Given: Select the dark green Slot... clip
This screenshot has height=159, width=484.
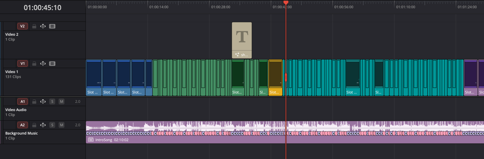Looking at the screenshot, I should click(x=238, y=77).
